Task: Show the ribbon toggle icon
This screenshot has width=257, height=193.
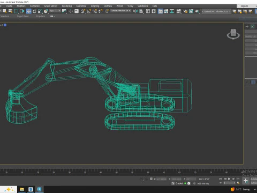Action: tap(161, 11)
